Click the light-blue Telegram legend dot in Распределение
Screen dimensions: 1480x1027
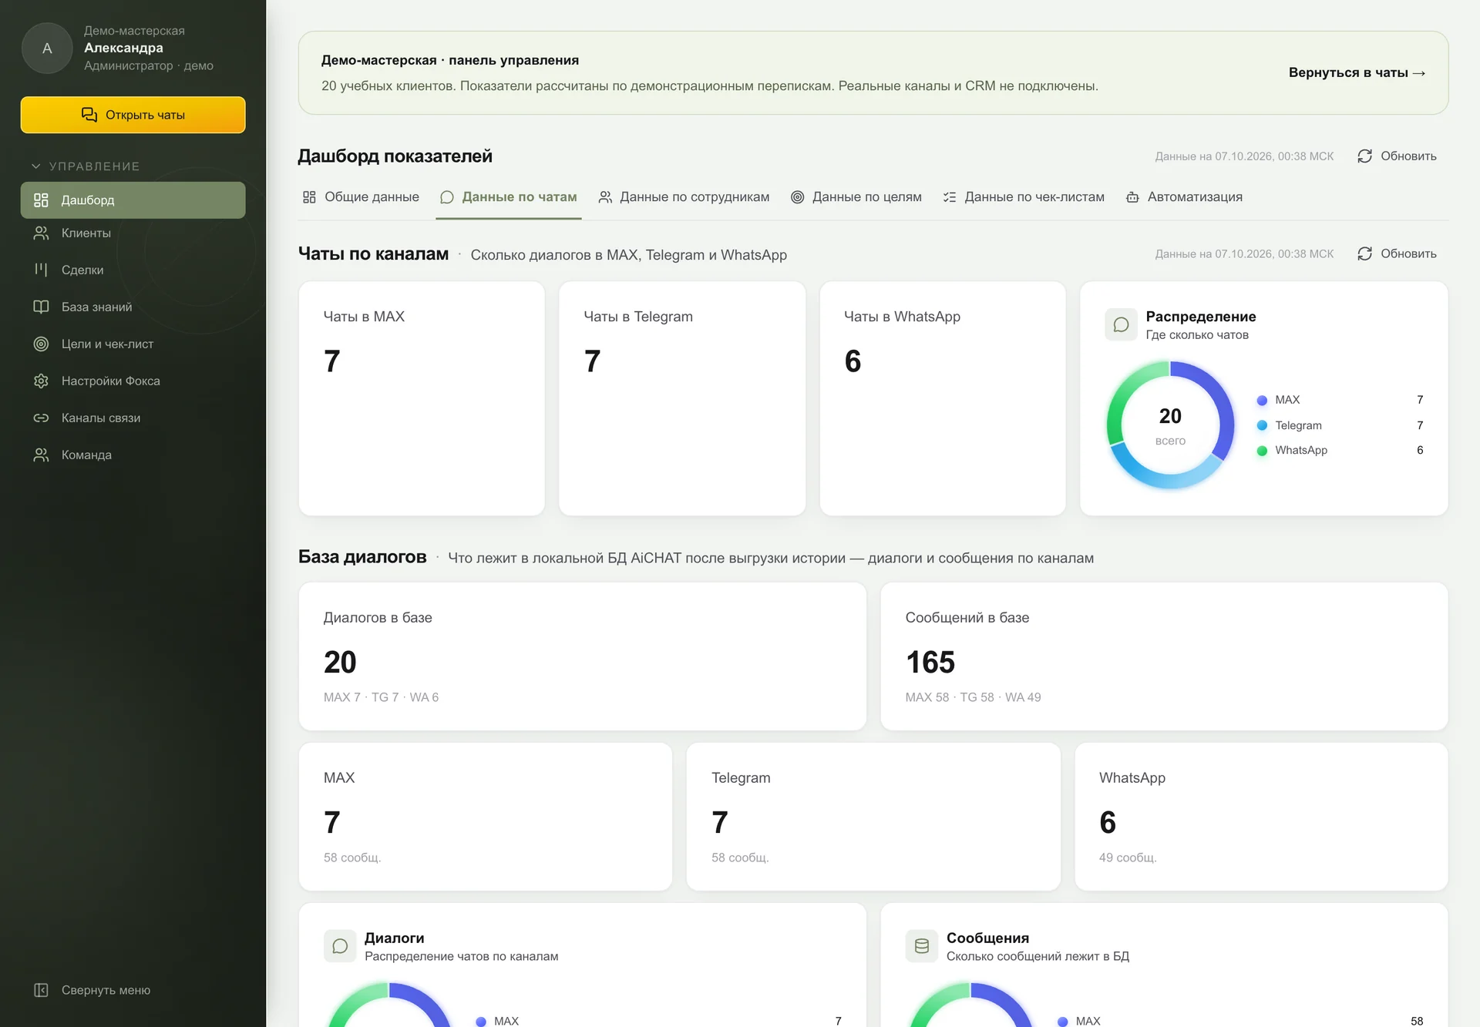(x=1262, y=425)
